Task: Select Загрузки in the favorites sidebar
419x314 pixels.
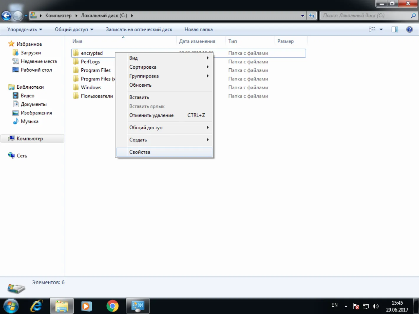Action: pyautogui.click(x=31, y=53)
